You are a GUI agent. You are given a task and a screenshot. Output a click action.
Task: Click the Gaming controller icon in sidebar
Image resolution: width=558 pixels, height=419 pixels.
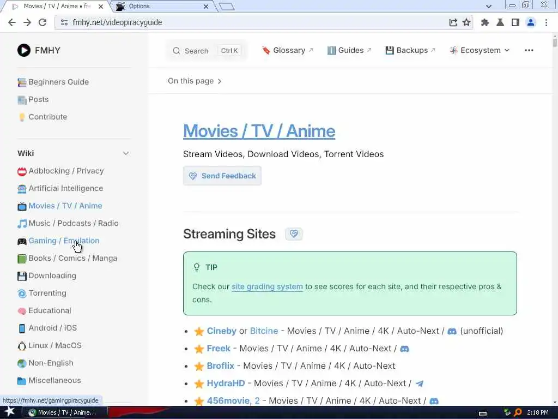click(22, 241)
